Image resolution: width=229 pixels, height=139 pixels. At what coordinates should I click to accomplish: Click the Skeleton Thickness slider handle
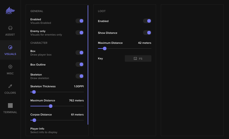coord(34,92)
